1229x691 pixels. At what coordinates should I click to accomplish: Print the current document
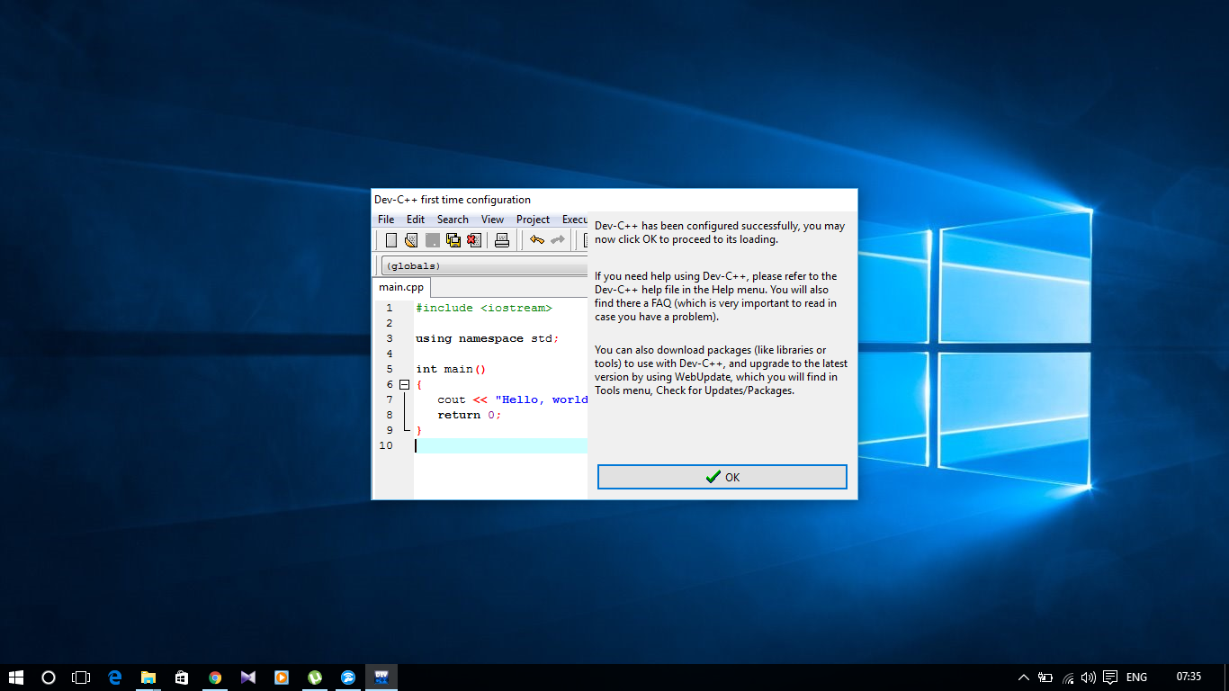pos(502,239)
